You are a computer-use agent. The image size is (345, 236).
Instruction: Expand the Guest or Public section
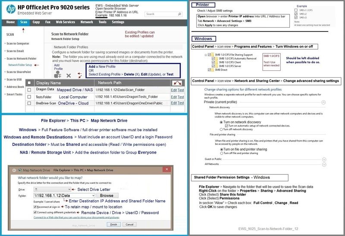[324, 159]
